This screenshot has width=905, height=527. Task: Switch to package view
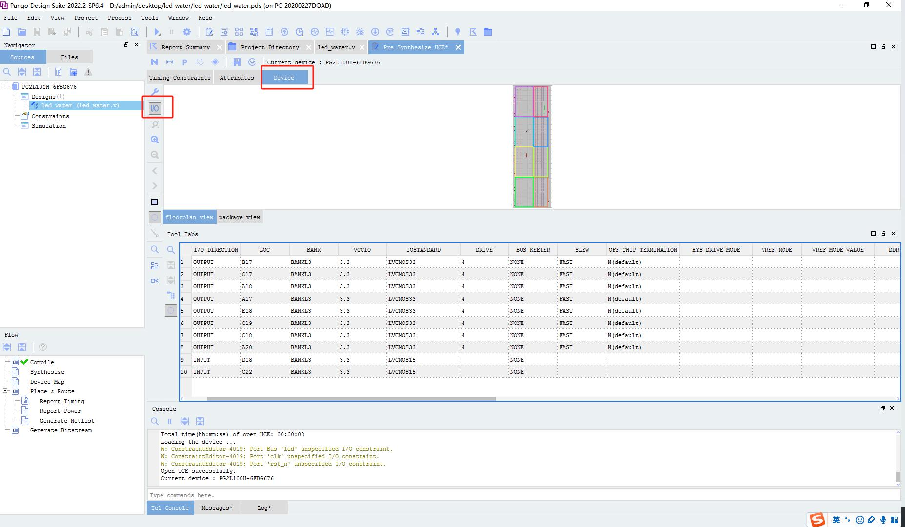click(240, 217)
